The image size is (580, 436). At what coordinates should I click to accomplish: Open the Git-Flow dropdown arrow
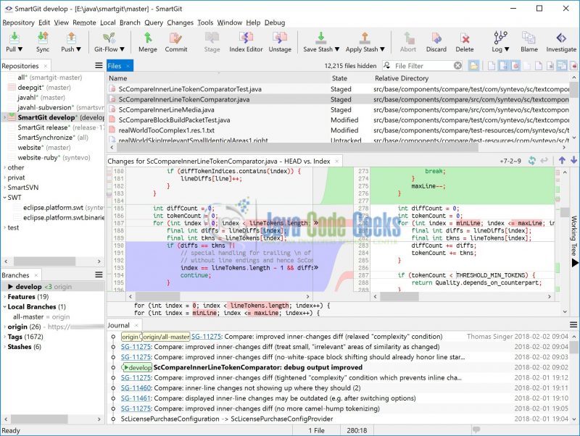[122, 49]
